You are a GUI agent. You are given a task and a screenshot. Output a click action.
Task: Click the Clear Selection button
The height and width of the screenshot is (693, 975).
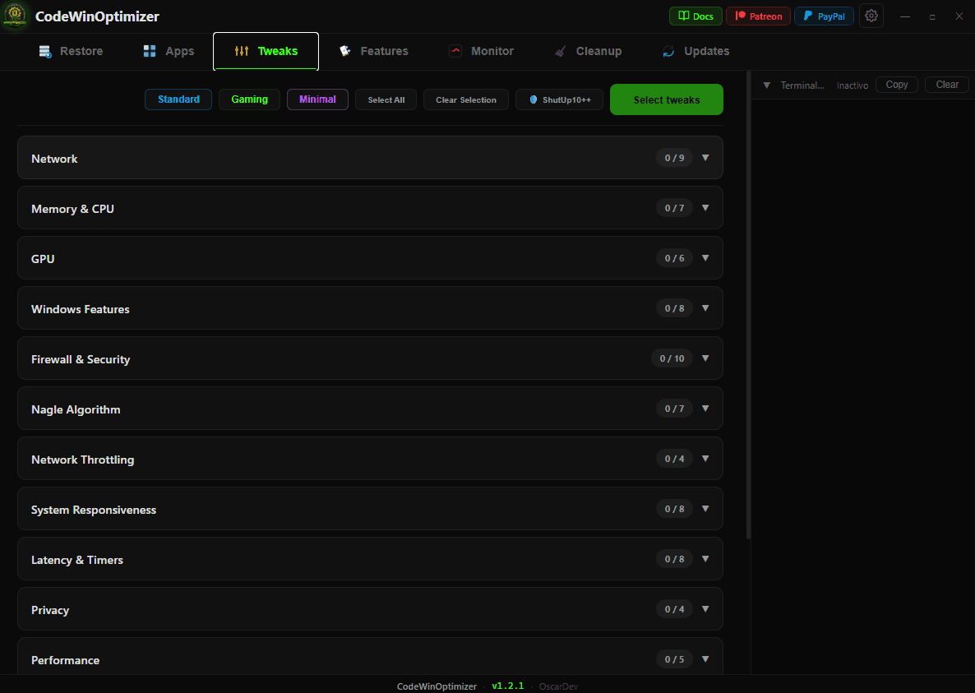pos(466,99)
